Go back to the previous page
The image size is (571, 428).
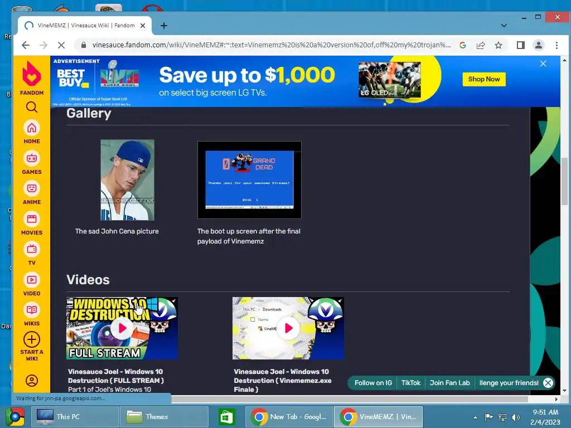pos(26,45)
